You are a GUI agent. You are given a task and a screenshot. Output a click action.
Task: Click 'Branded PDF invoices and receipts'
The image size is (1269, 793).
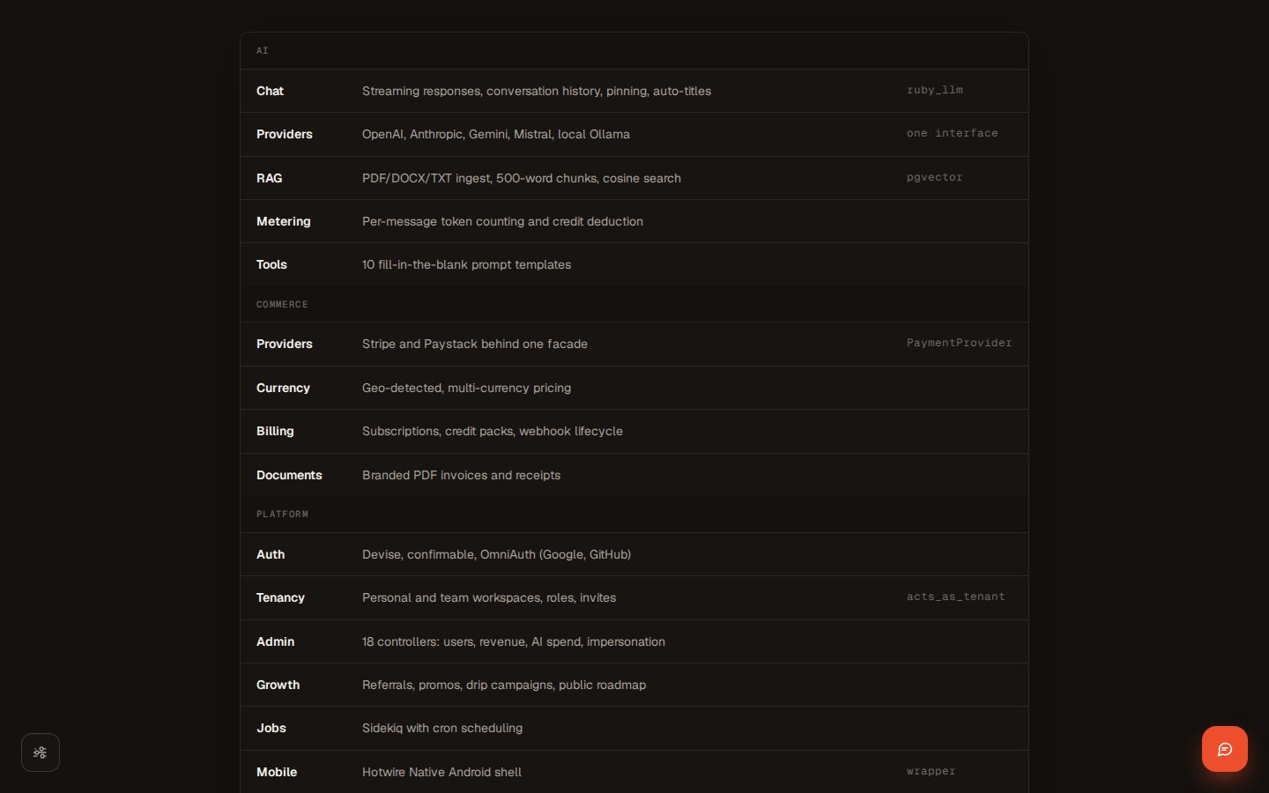coord(461,475)
